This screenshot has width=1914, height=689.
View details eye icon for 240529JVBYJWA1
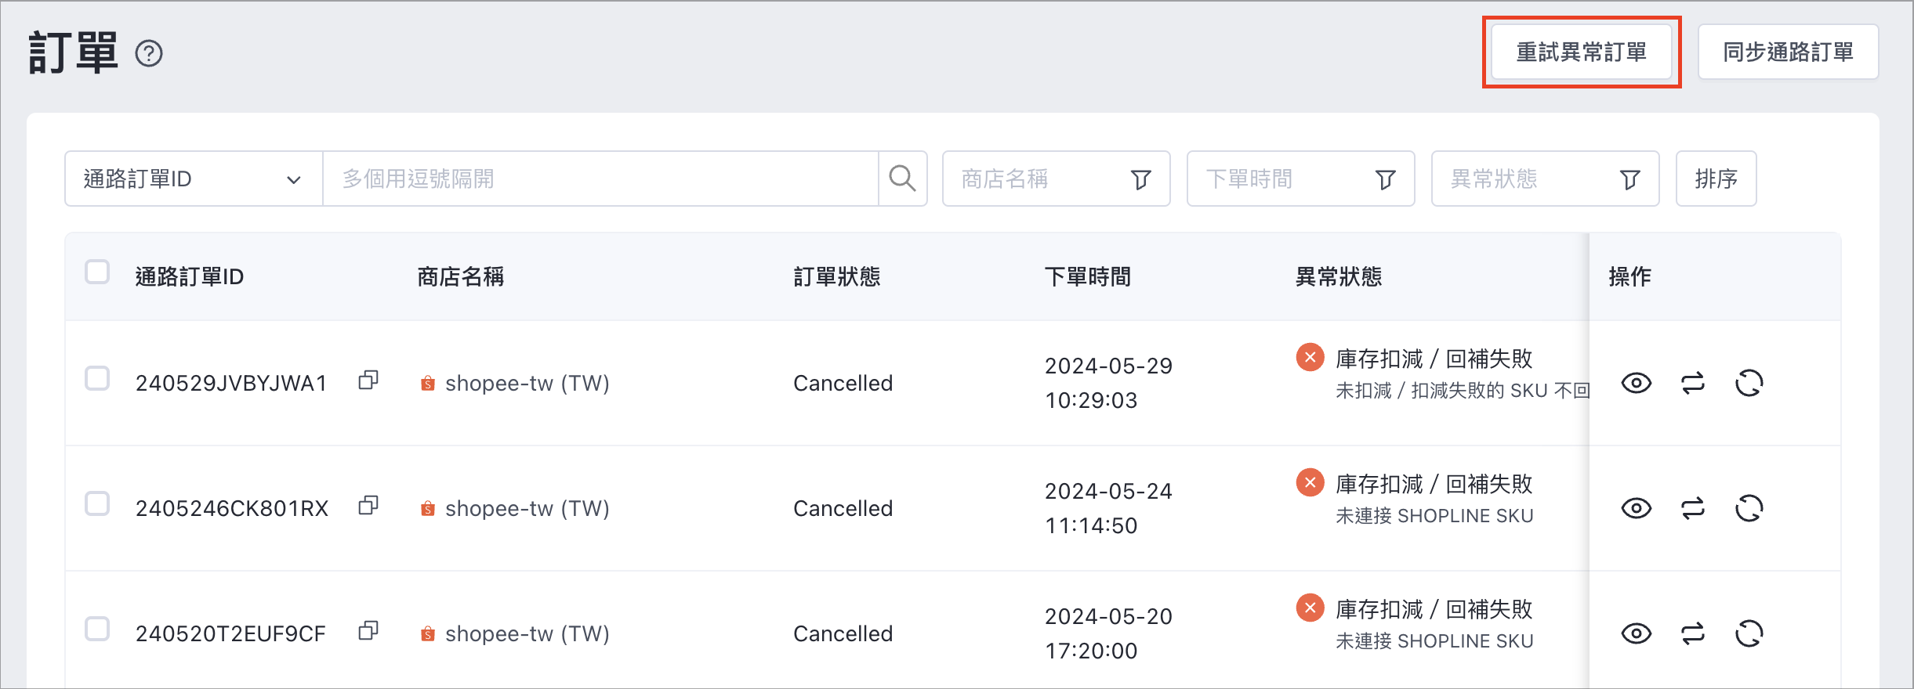tap(1636, 383)
